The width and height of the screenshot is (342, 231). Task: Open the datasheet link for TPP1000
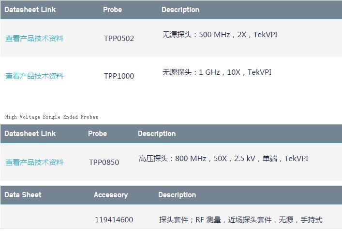34,76
